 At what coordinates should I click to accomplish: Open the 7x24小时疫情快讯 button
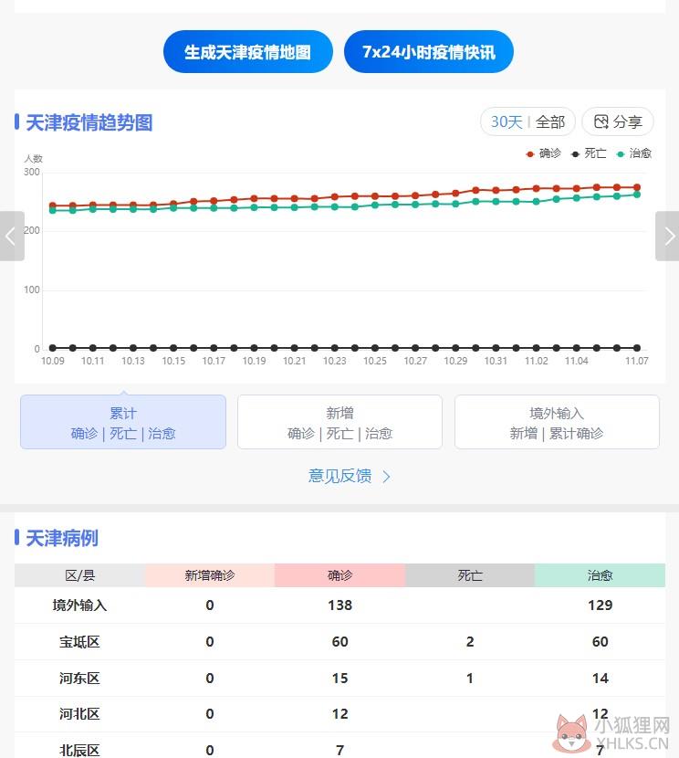(428, 52)
